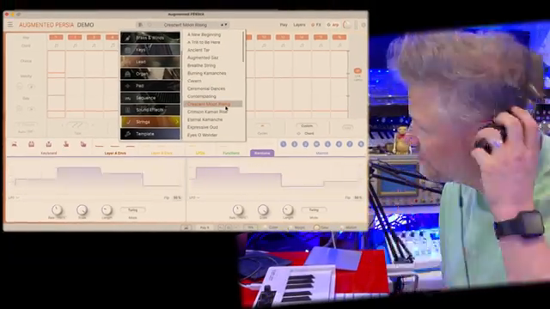Open the preset library browser icon
Screen dimensions: 550x309
click(x=140, y=25)
